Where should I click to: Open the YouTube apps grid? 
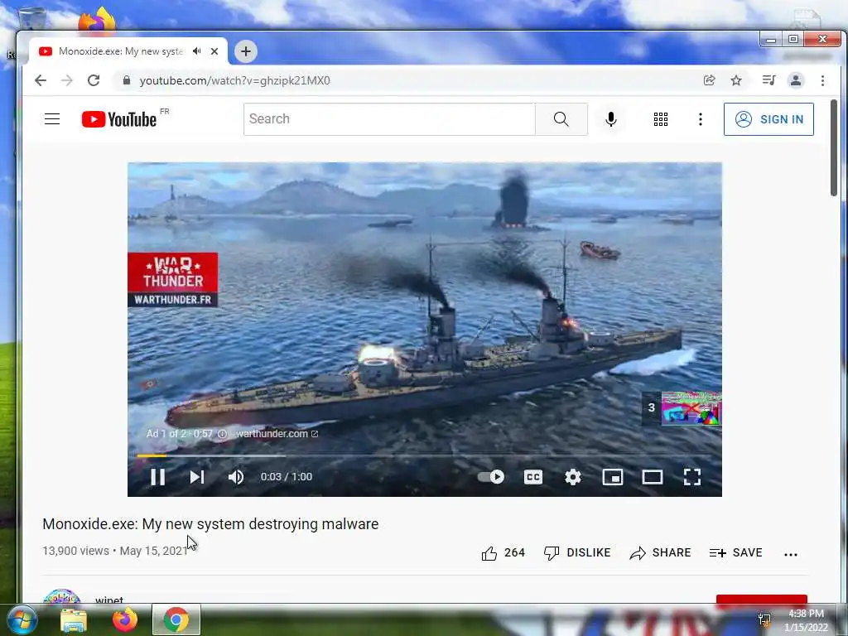[x=660, y=119]
